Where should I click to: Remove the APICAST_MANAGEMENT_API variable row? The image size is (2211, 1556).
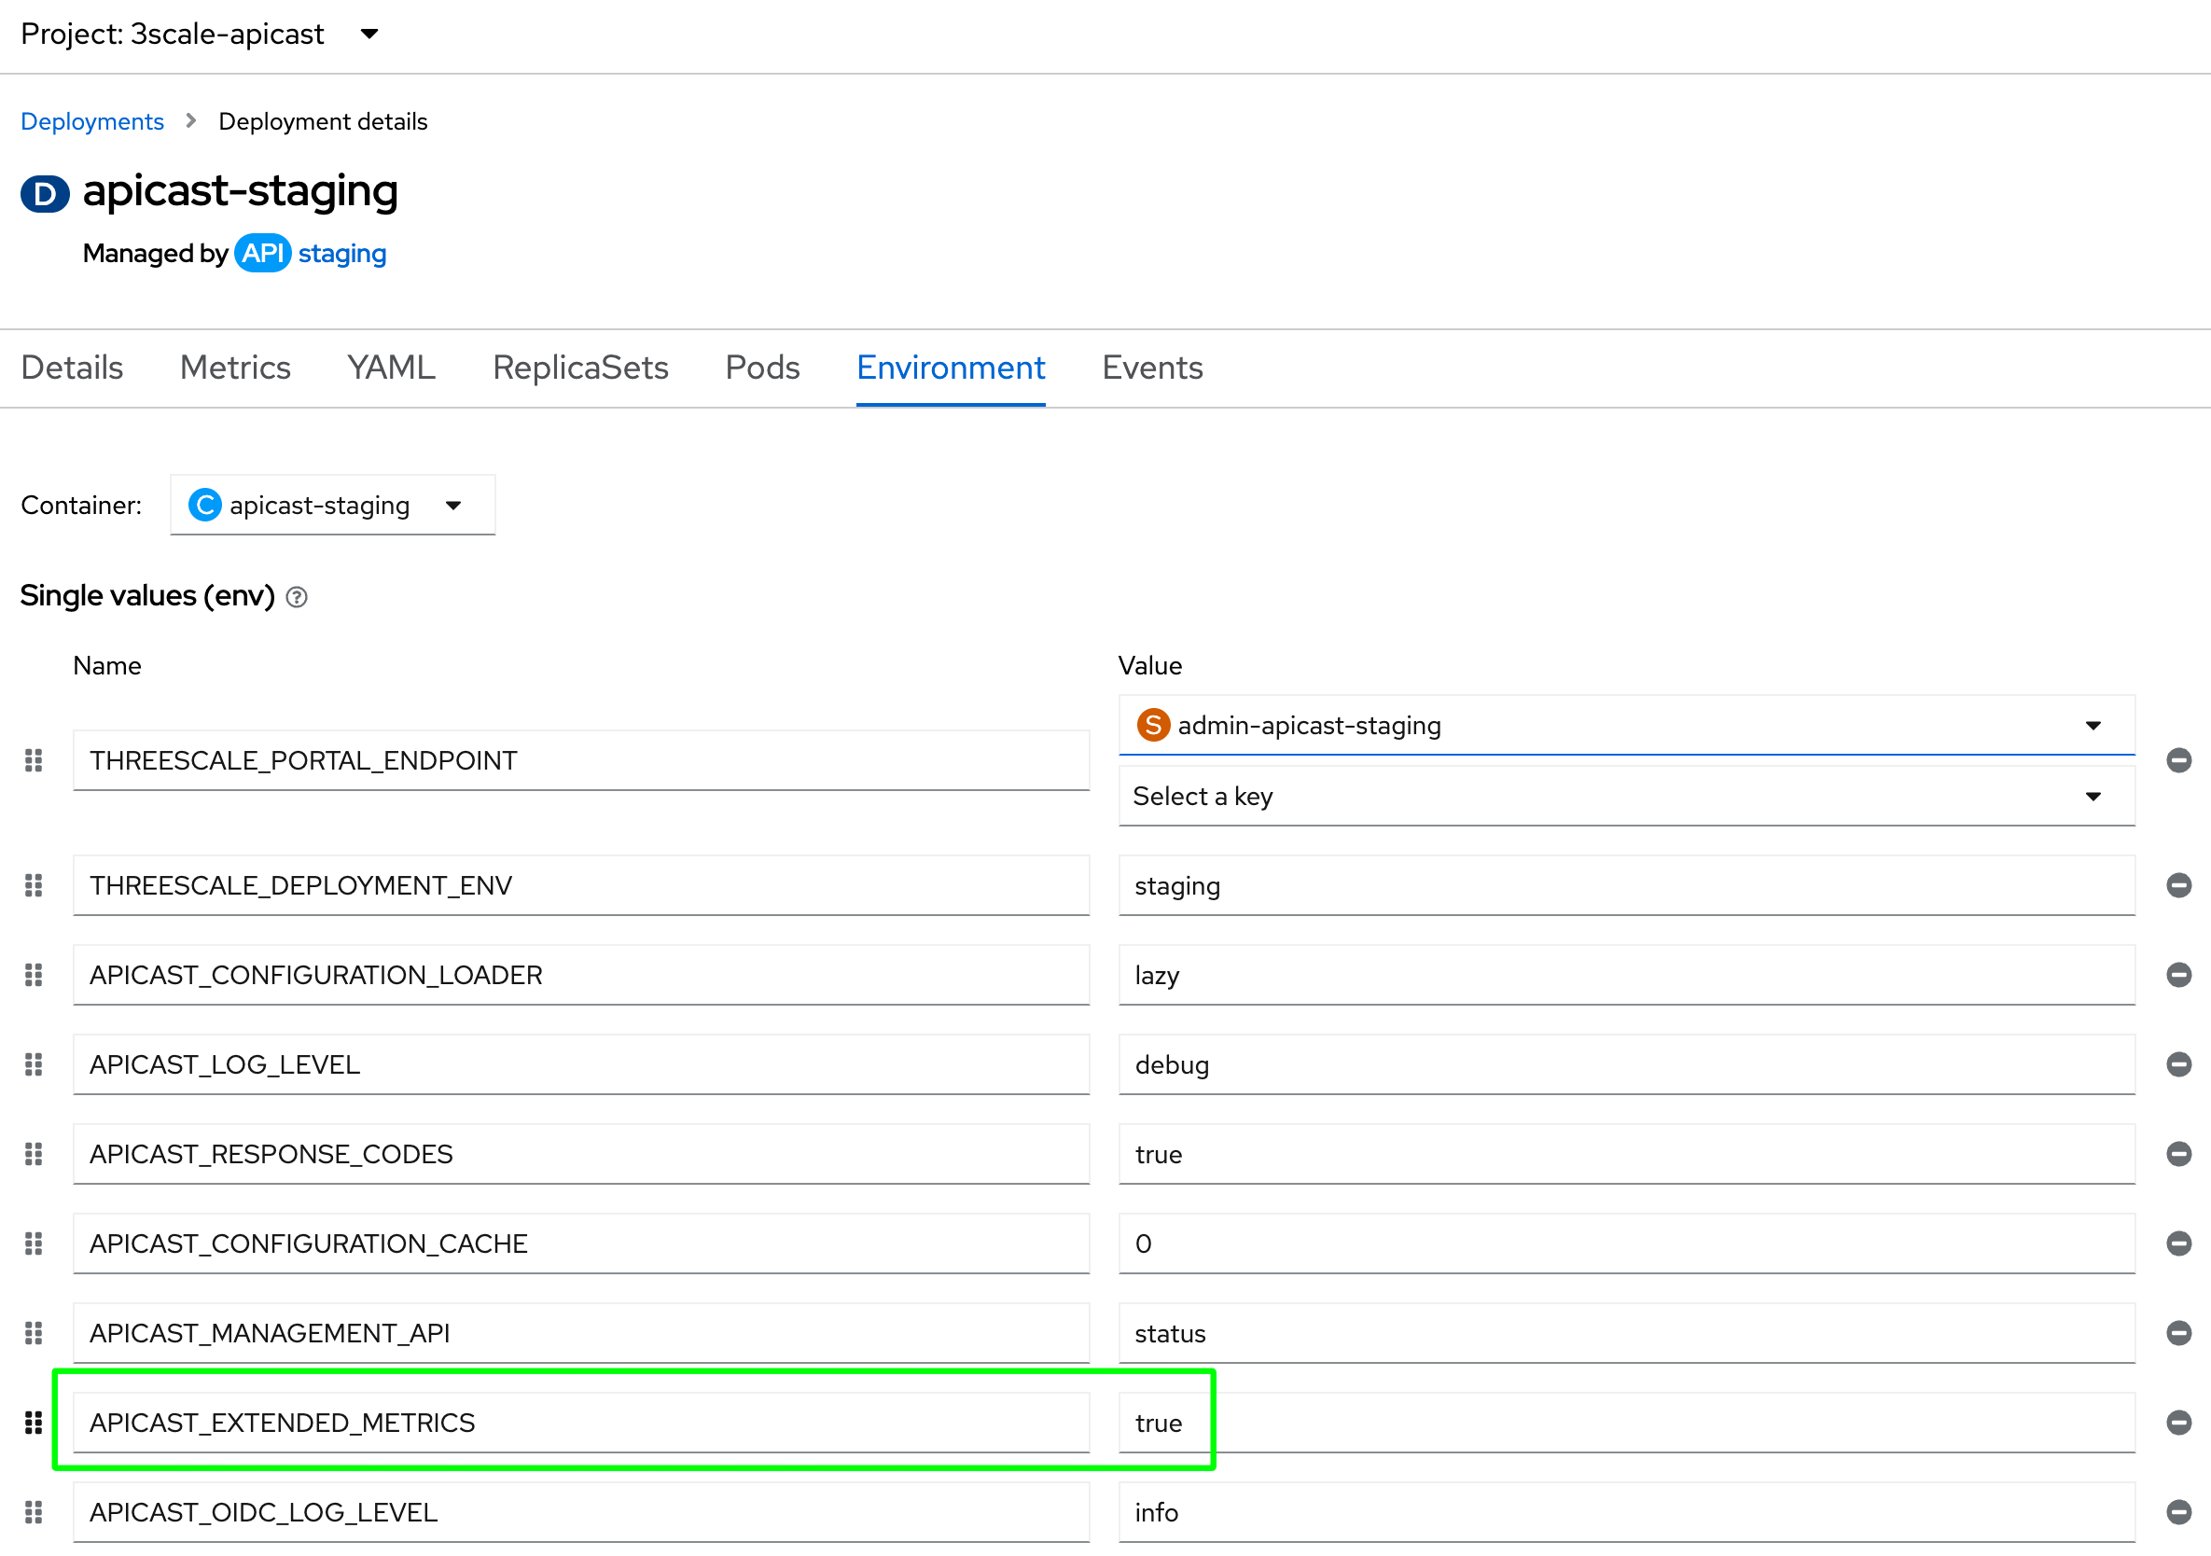pos(2178,1333)
